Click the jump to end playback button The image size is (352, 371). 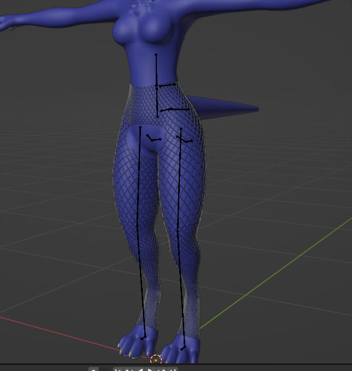pyautogui.click(x=173, y=369)
